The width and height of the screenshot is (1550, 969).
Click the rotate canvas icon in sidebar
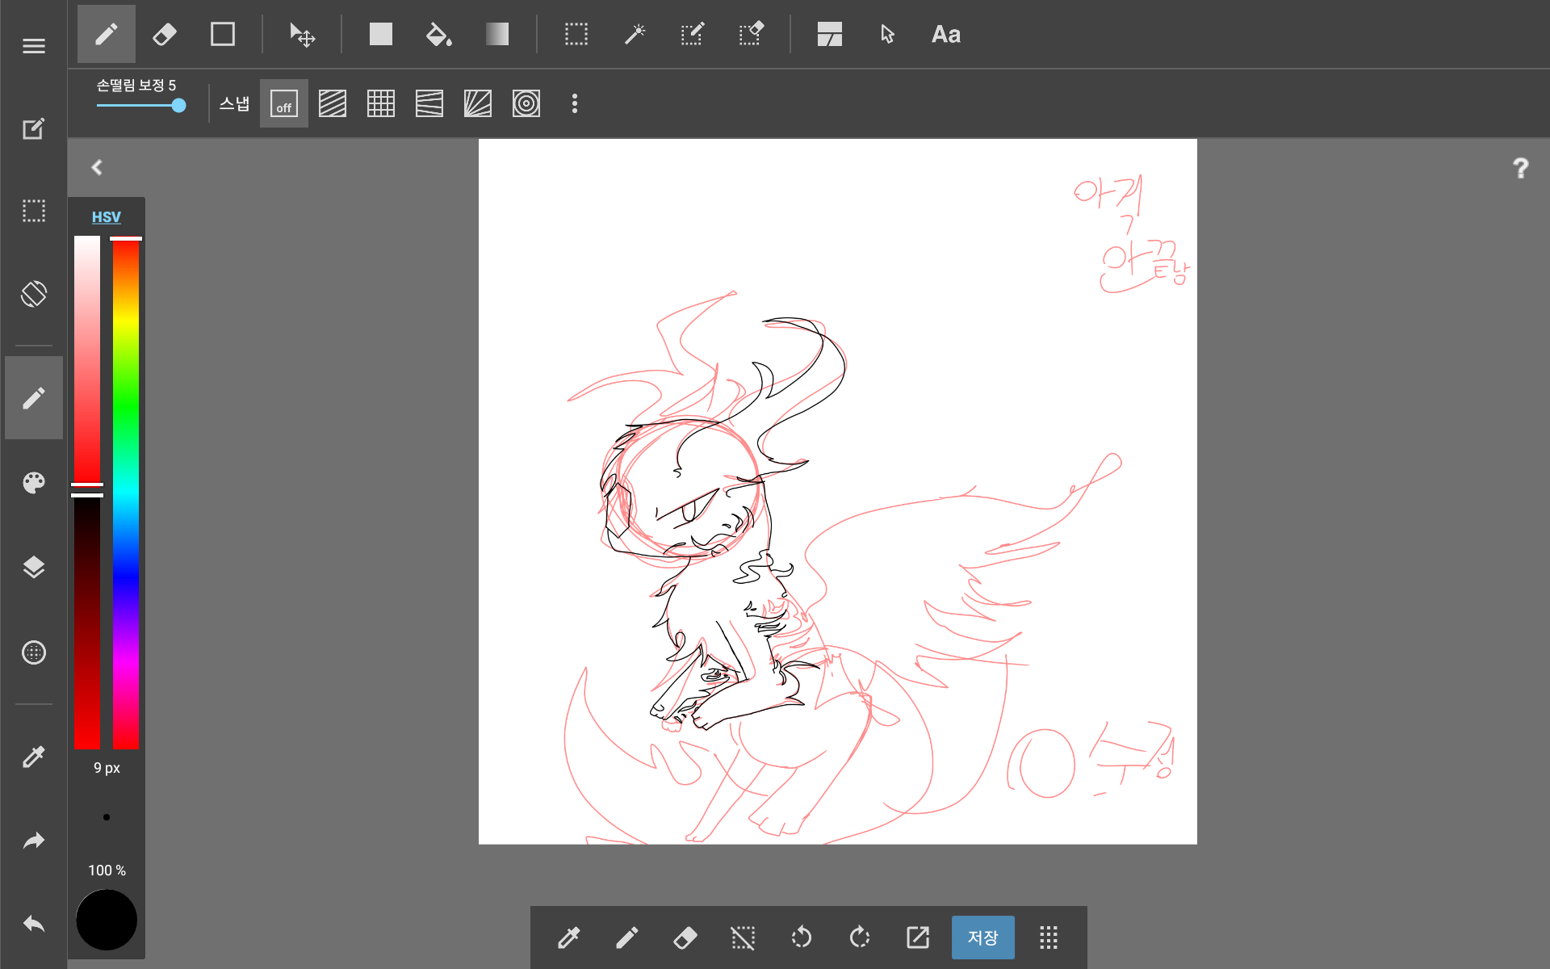[34, 294]
